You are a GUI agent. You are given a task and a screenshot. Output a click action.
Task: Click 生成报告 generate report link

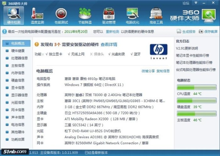click(189, 31)
